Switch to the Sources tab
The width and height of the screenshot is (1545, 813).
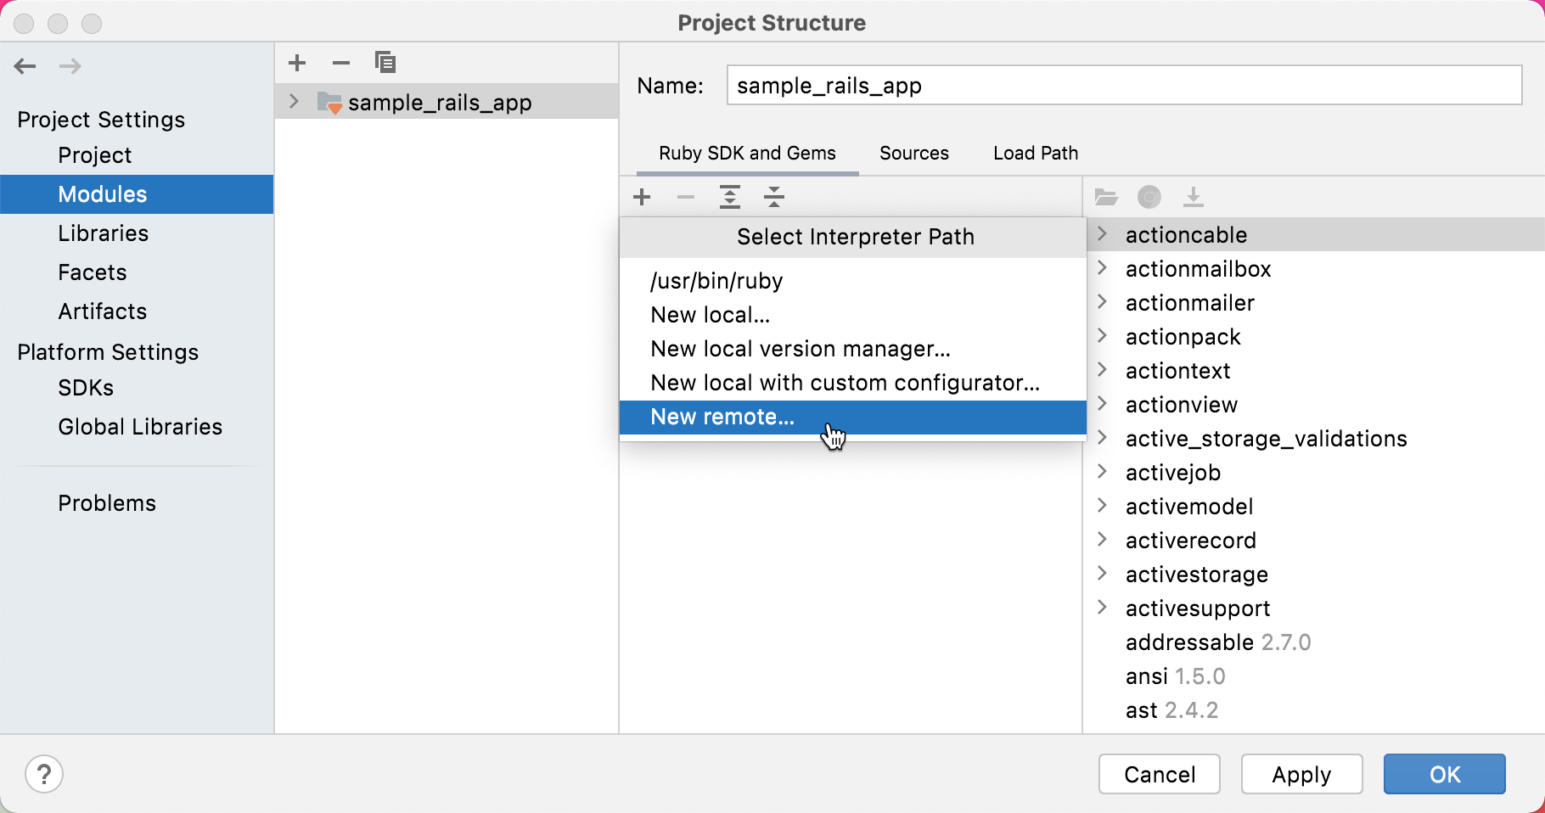point(913,153)
